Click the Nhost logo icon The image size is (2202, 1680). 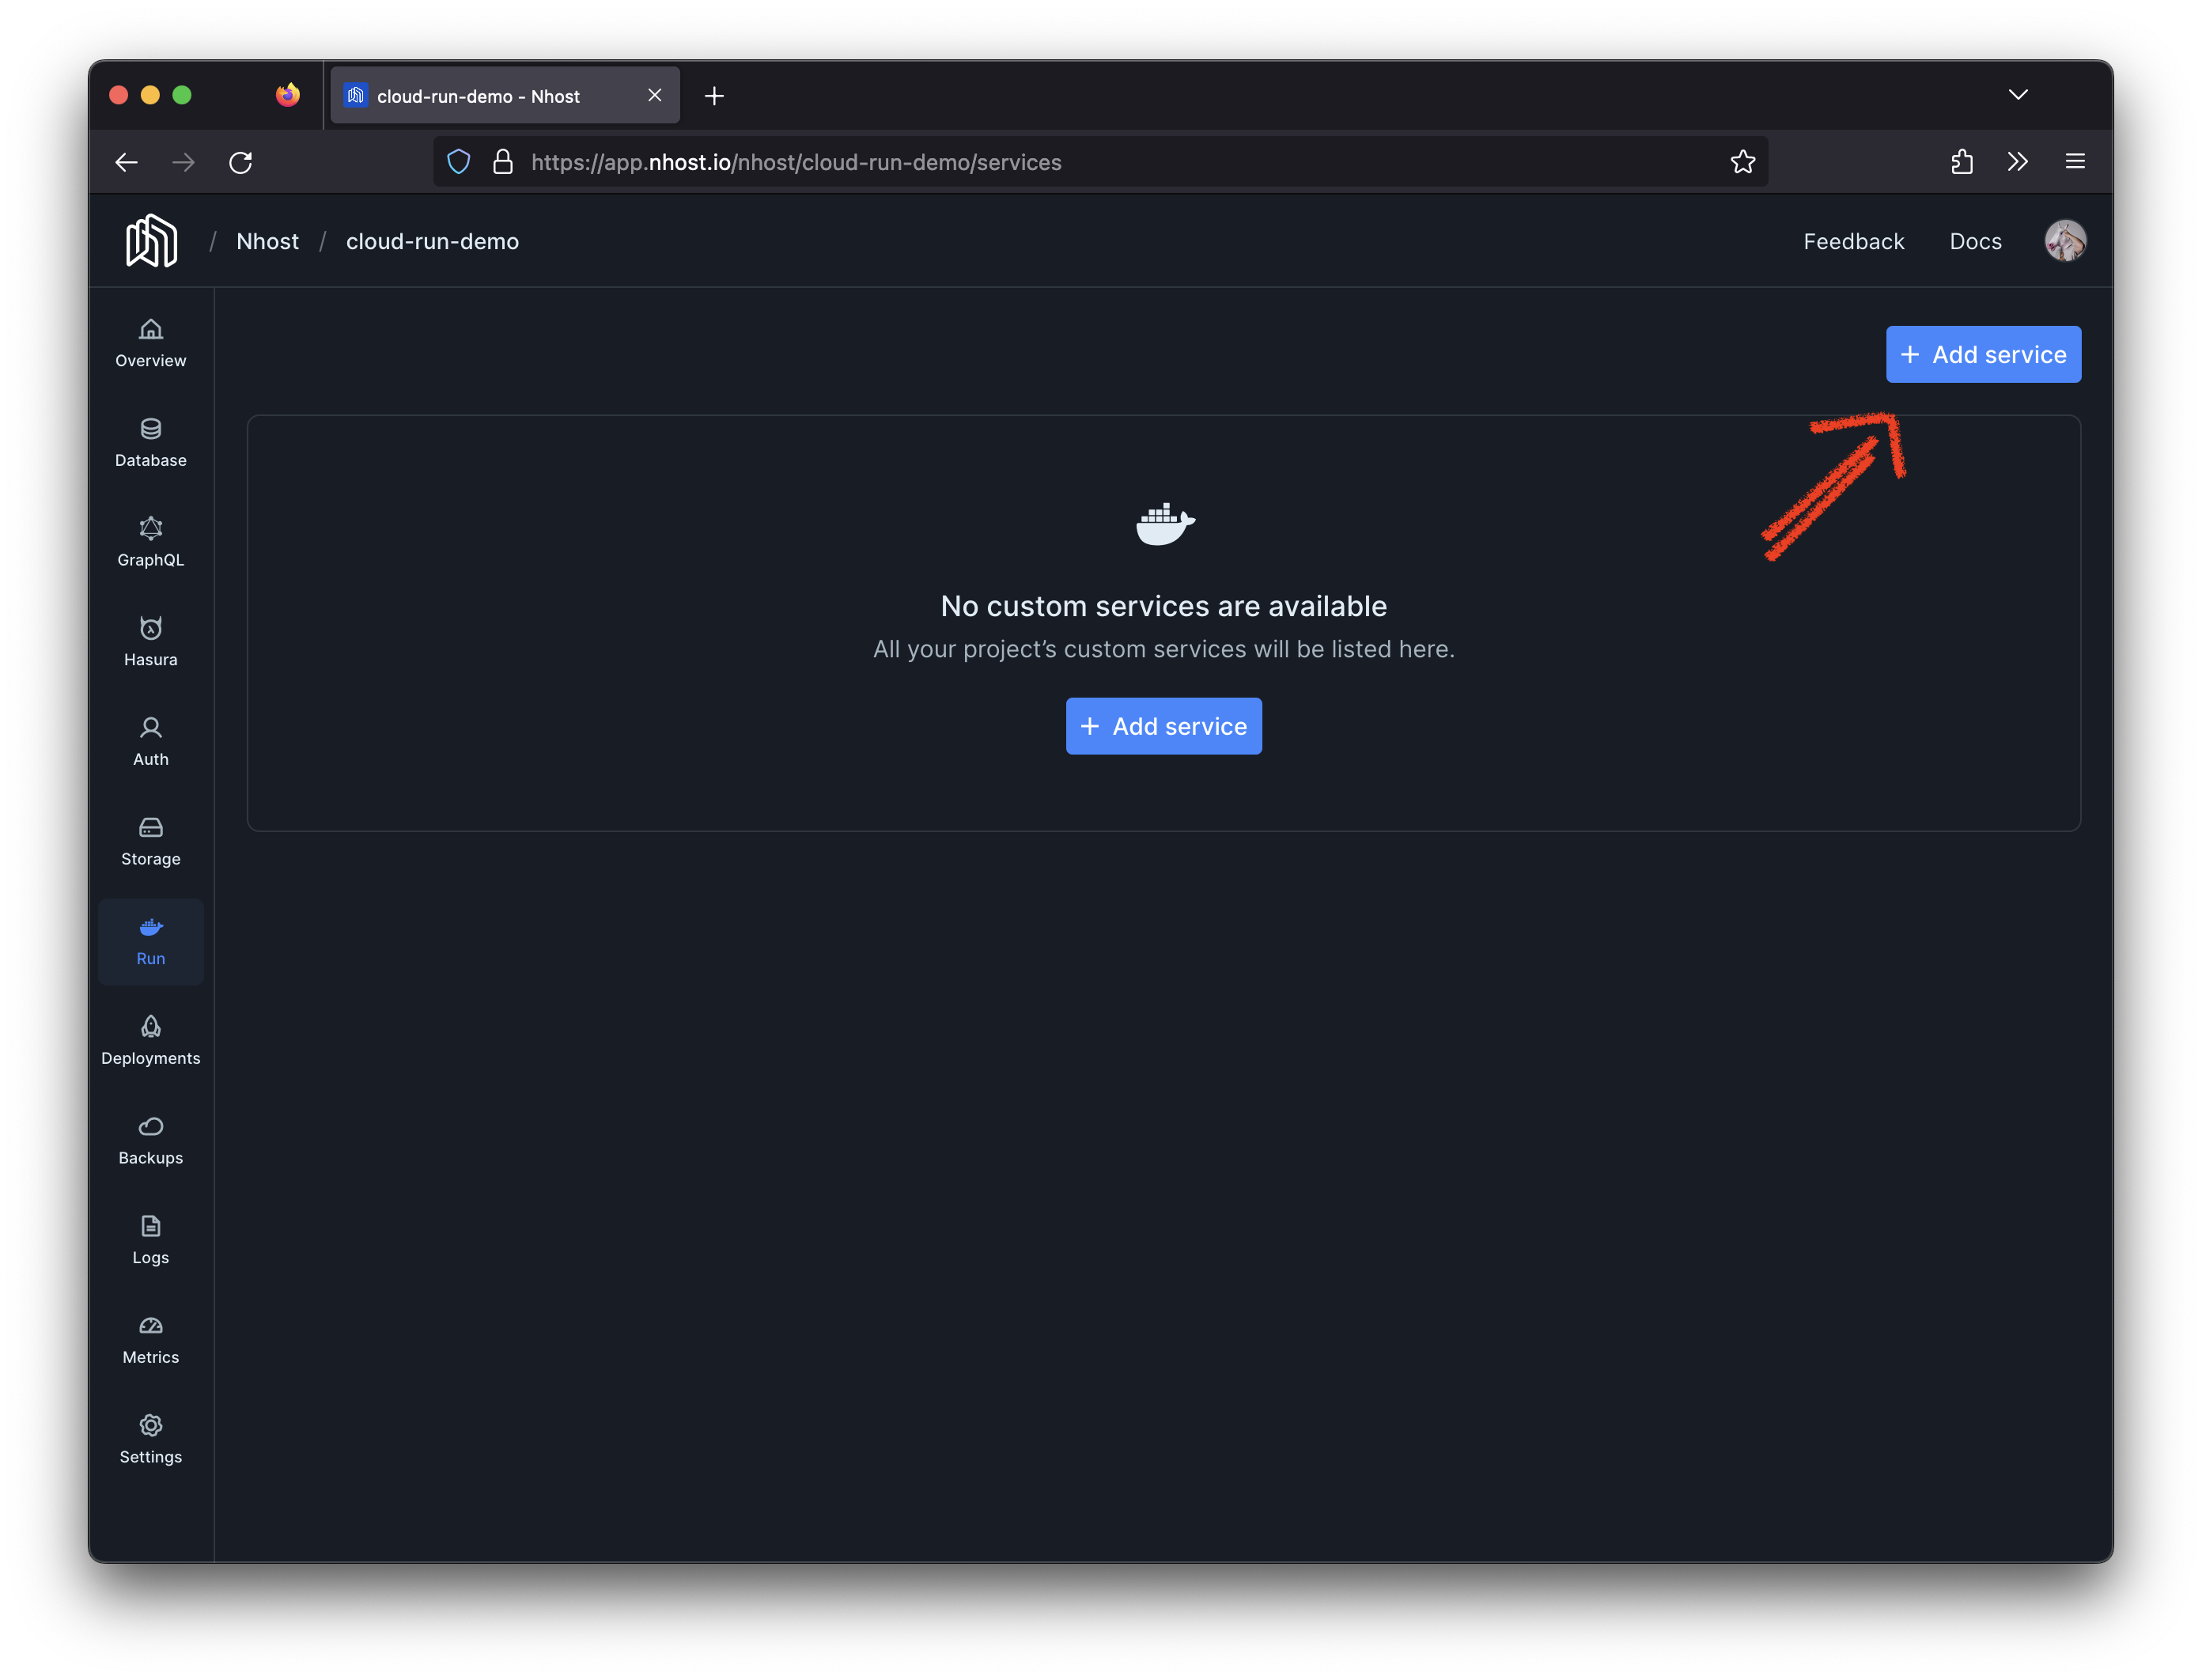point(150,240)
